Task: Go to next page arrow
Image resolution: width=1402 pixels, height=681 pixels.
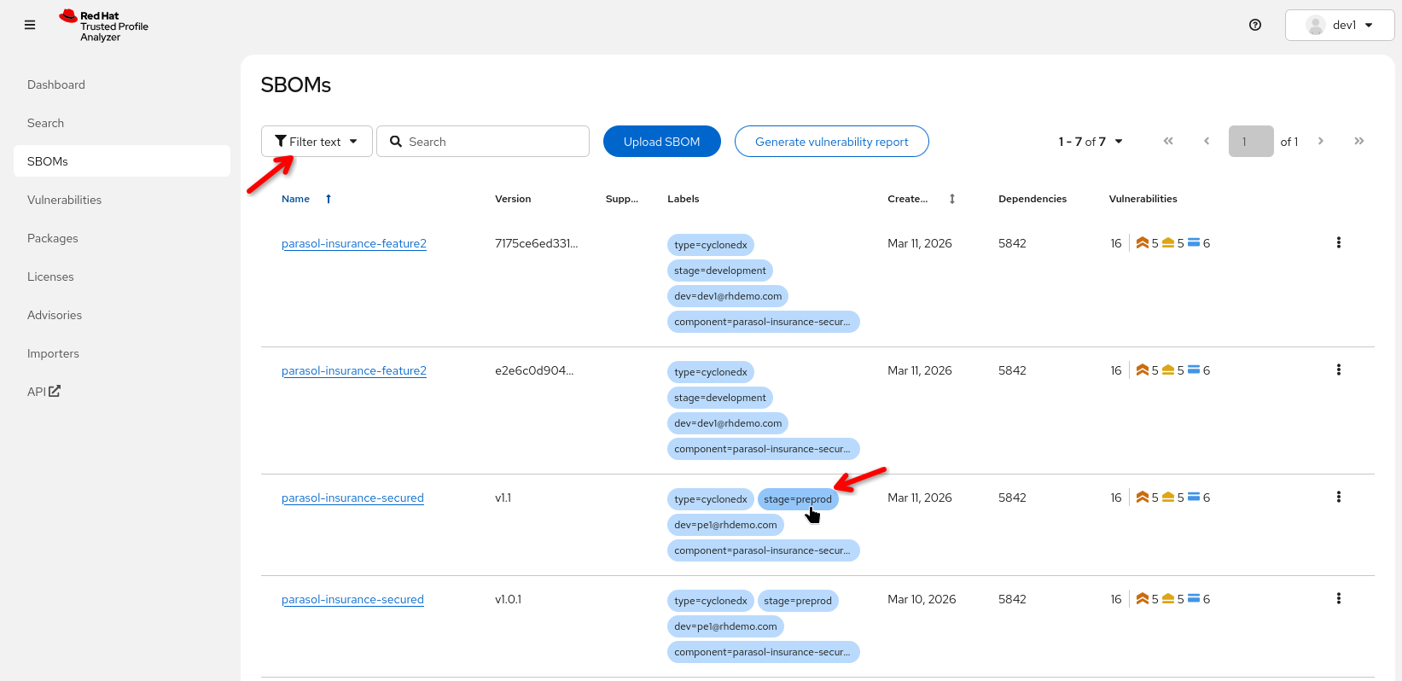Action: [x=1320, y=142]
